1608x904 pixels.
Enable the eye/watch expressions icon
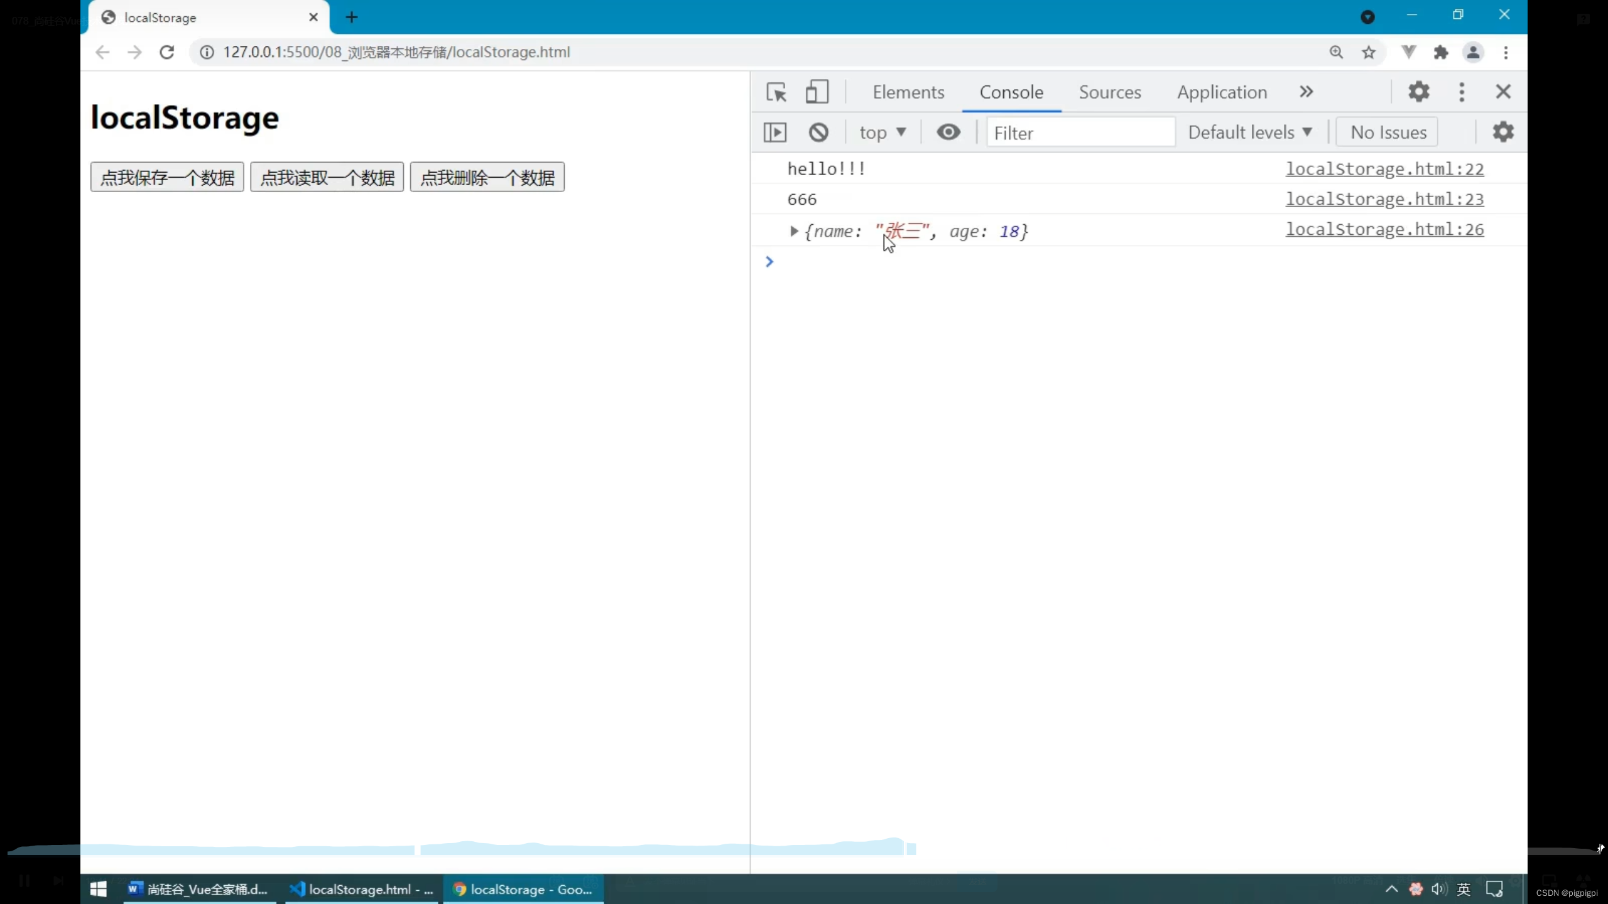tap(948, 132)
